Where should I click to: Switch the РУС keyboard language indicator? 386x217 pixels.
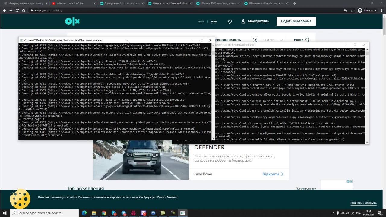click(x=358, y=213)
